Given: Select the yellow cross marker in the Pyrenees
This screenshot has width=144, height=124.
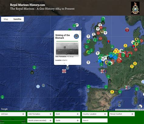Looking at the screenshot, I should [x=112, y=92].
